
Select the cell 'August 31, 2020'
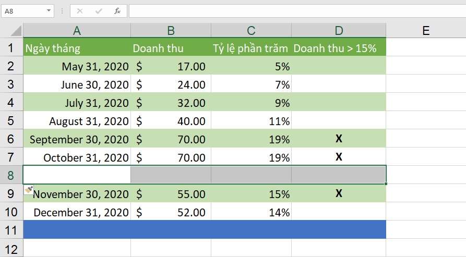coord(77,120)
